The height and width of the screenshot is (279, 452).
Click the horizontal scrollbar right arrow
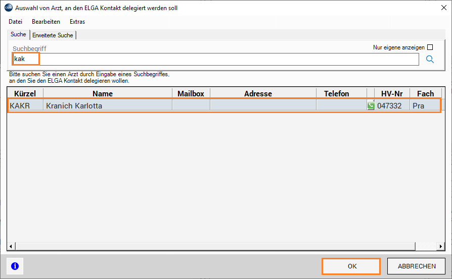coord(441,247)
